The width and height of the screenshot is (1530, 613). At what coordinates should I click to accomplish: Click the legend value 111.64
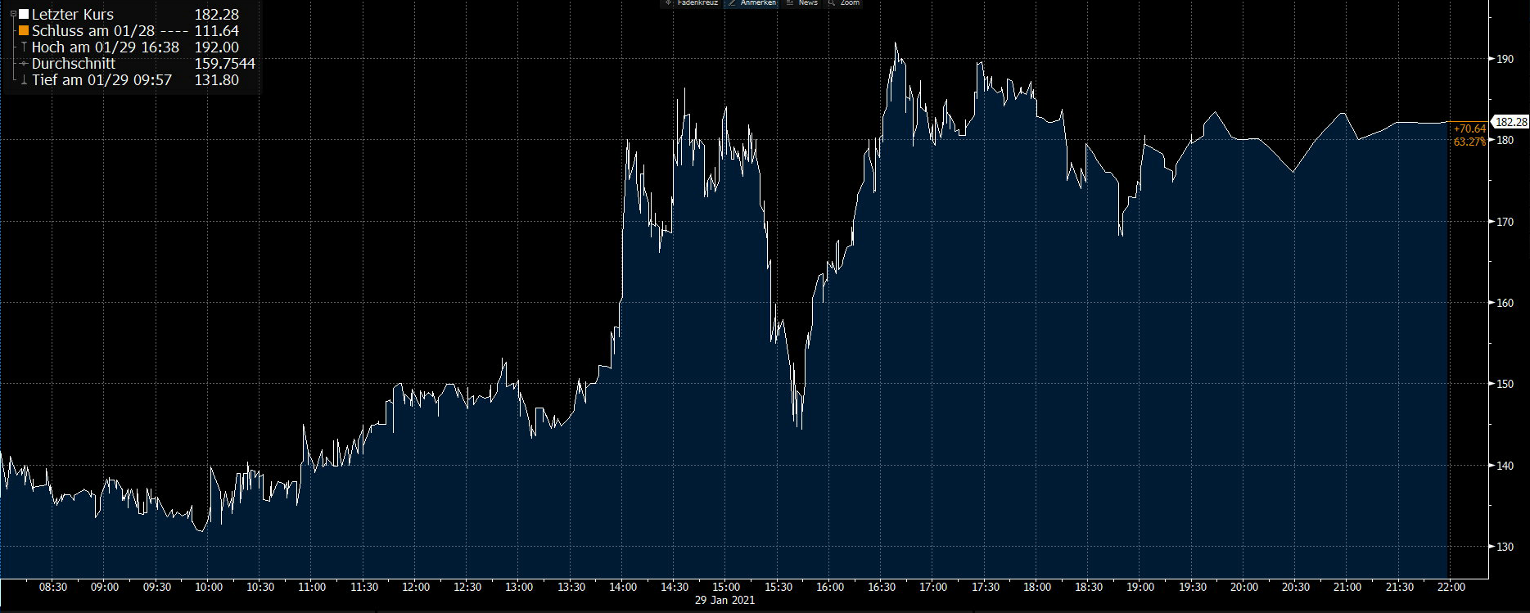pyautogui.click(x=217, y=31)
